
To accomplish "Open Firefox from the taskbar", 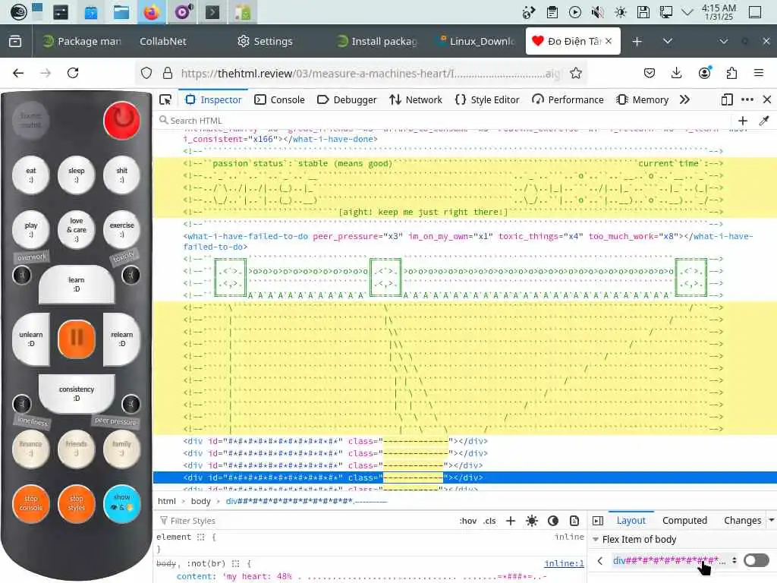I will [152, 12].
